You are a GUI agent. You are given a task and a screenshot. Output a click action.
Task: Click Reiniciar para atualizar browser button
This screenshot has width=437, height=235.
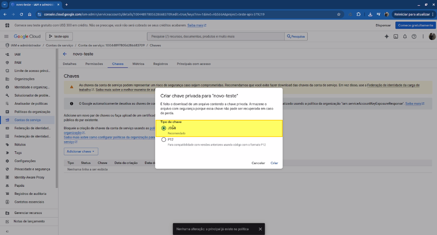tap(414, 14)
